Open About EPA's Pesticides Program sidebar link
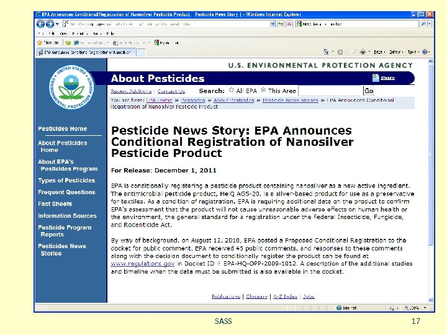The width and height of the screenshot is (447, 335). click(68, 165)
